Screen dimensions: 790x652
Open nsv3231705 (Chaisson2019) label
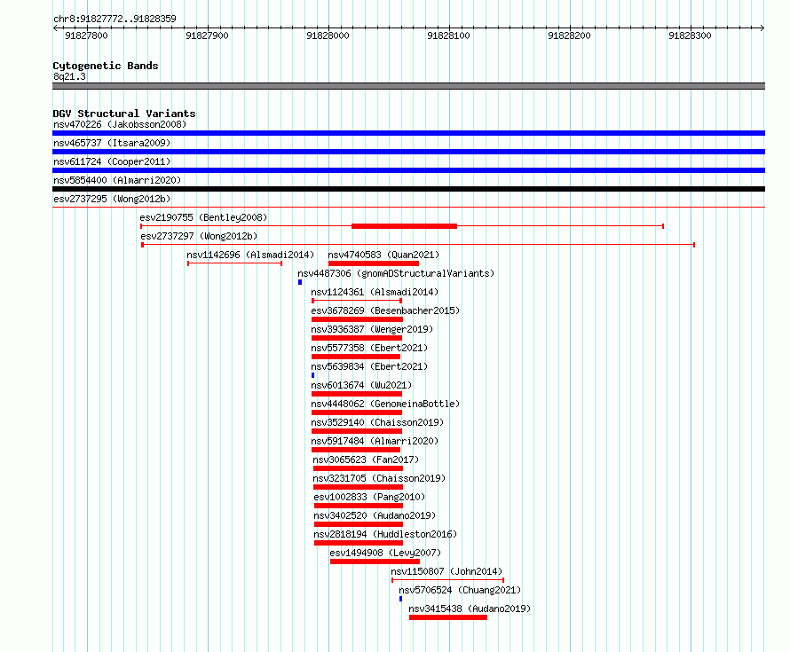pos(379,478)
